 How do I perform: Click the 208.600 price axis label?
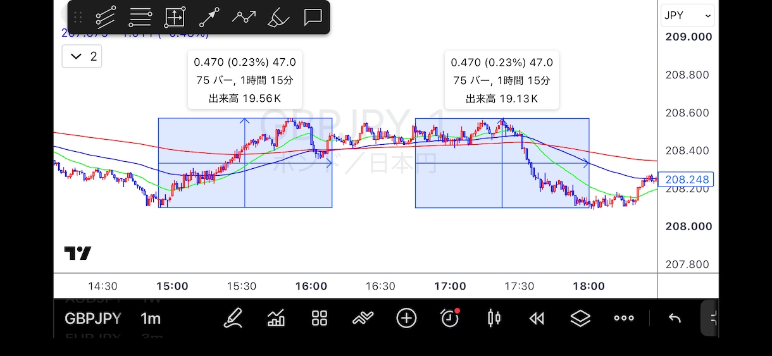(687, 113)
